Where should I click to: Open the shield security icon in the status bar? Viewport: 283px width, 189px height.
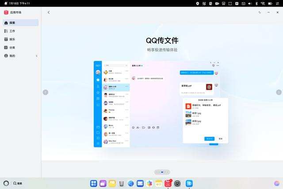pos(198,4)
